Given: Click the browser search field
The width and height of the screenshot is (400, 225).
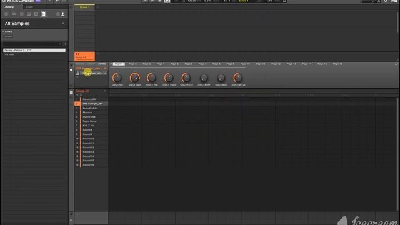Looking at the screenshot, I should [x=32, y=44].
